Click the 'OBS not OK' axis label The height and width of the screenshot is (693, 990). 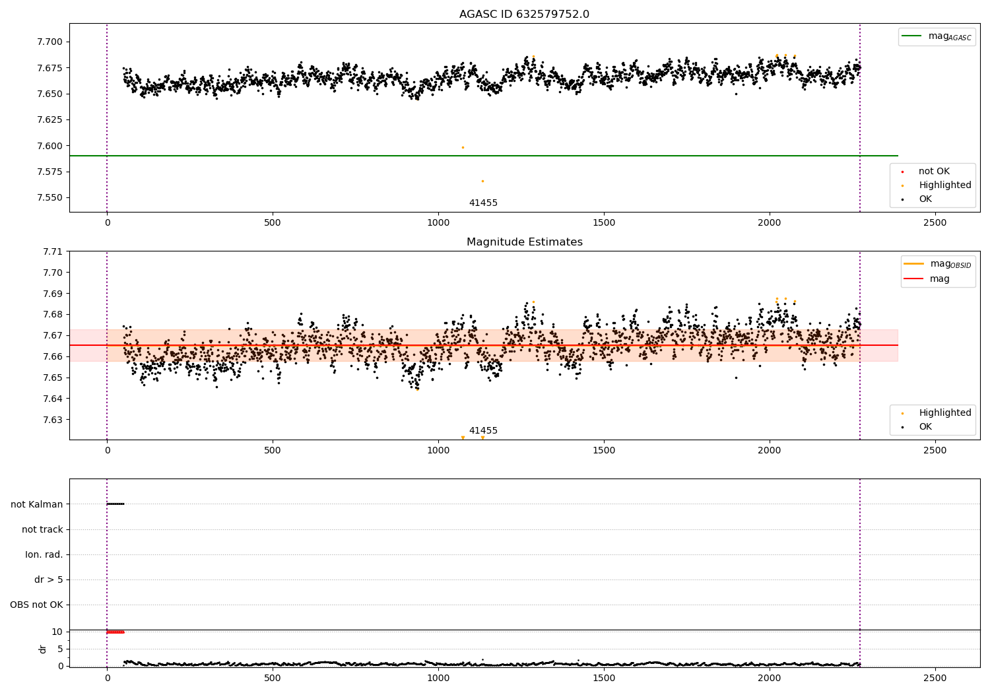tap(36, 605)
